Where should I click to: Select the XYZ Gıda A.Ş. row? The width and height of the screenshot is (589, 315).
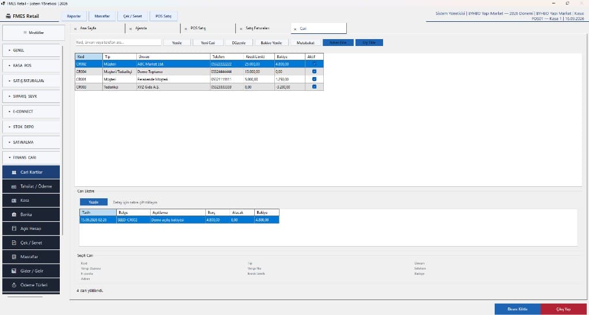click(x=199, y=87)
